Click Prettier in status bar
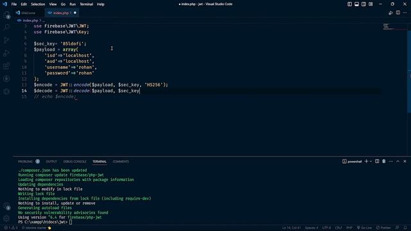411x231 pixels. 383,228
